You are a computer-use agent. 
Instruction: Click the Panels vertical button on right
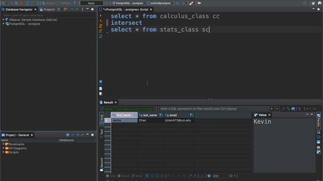point(318,121)
